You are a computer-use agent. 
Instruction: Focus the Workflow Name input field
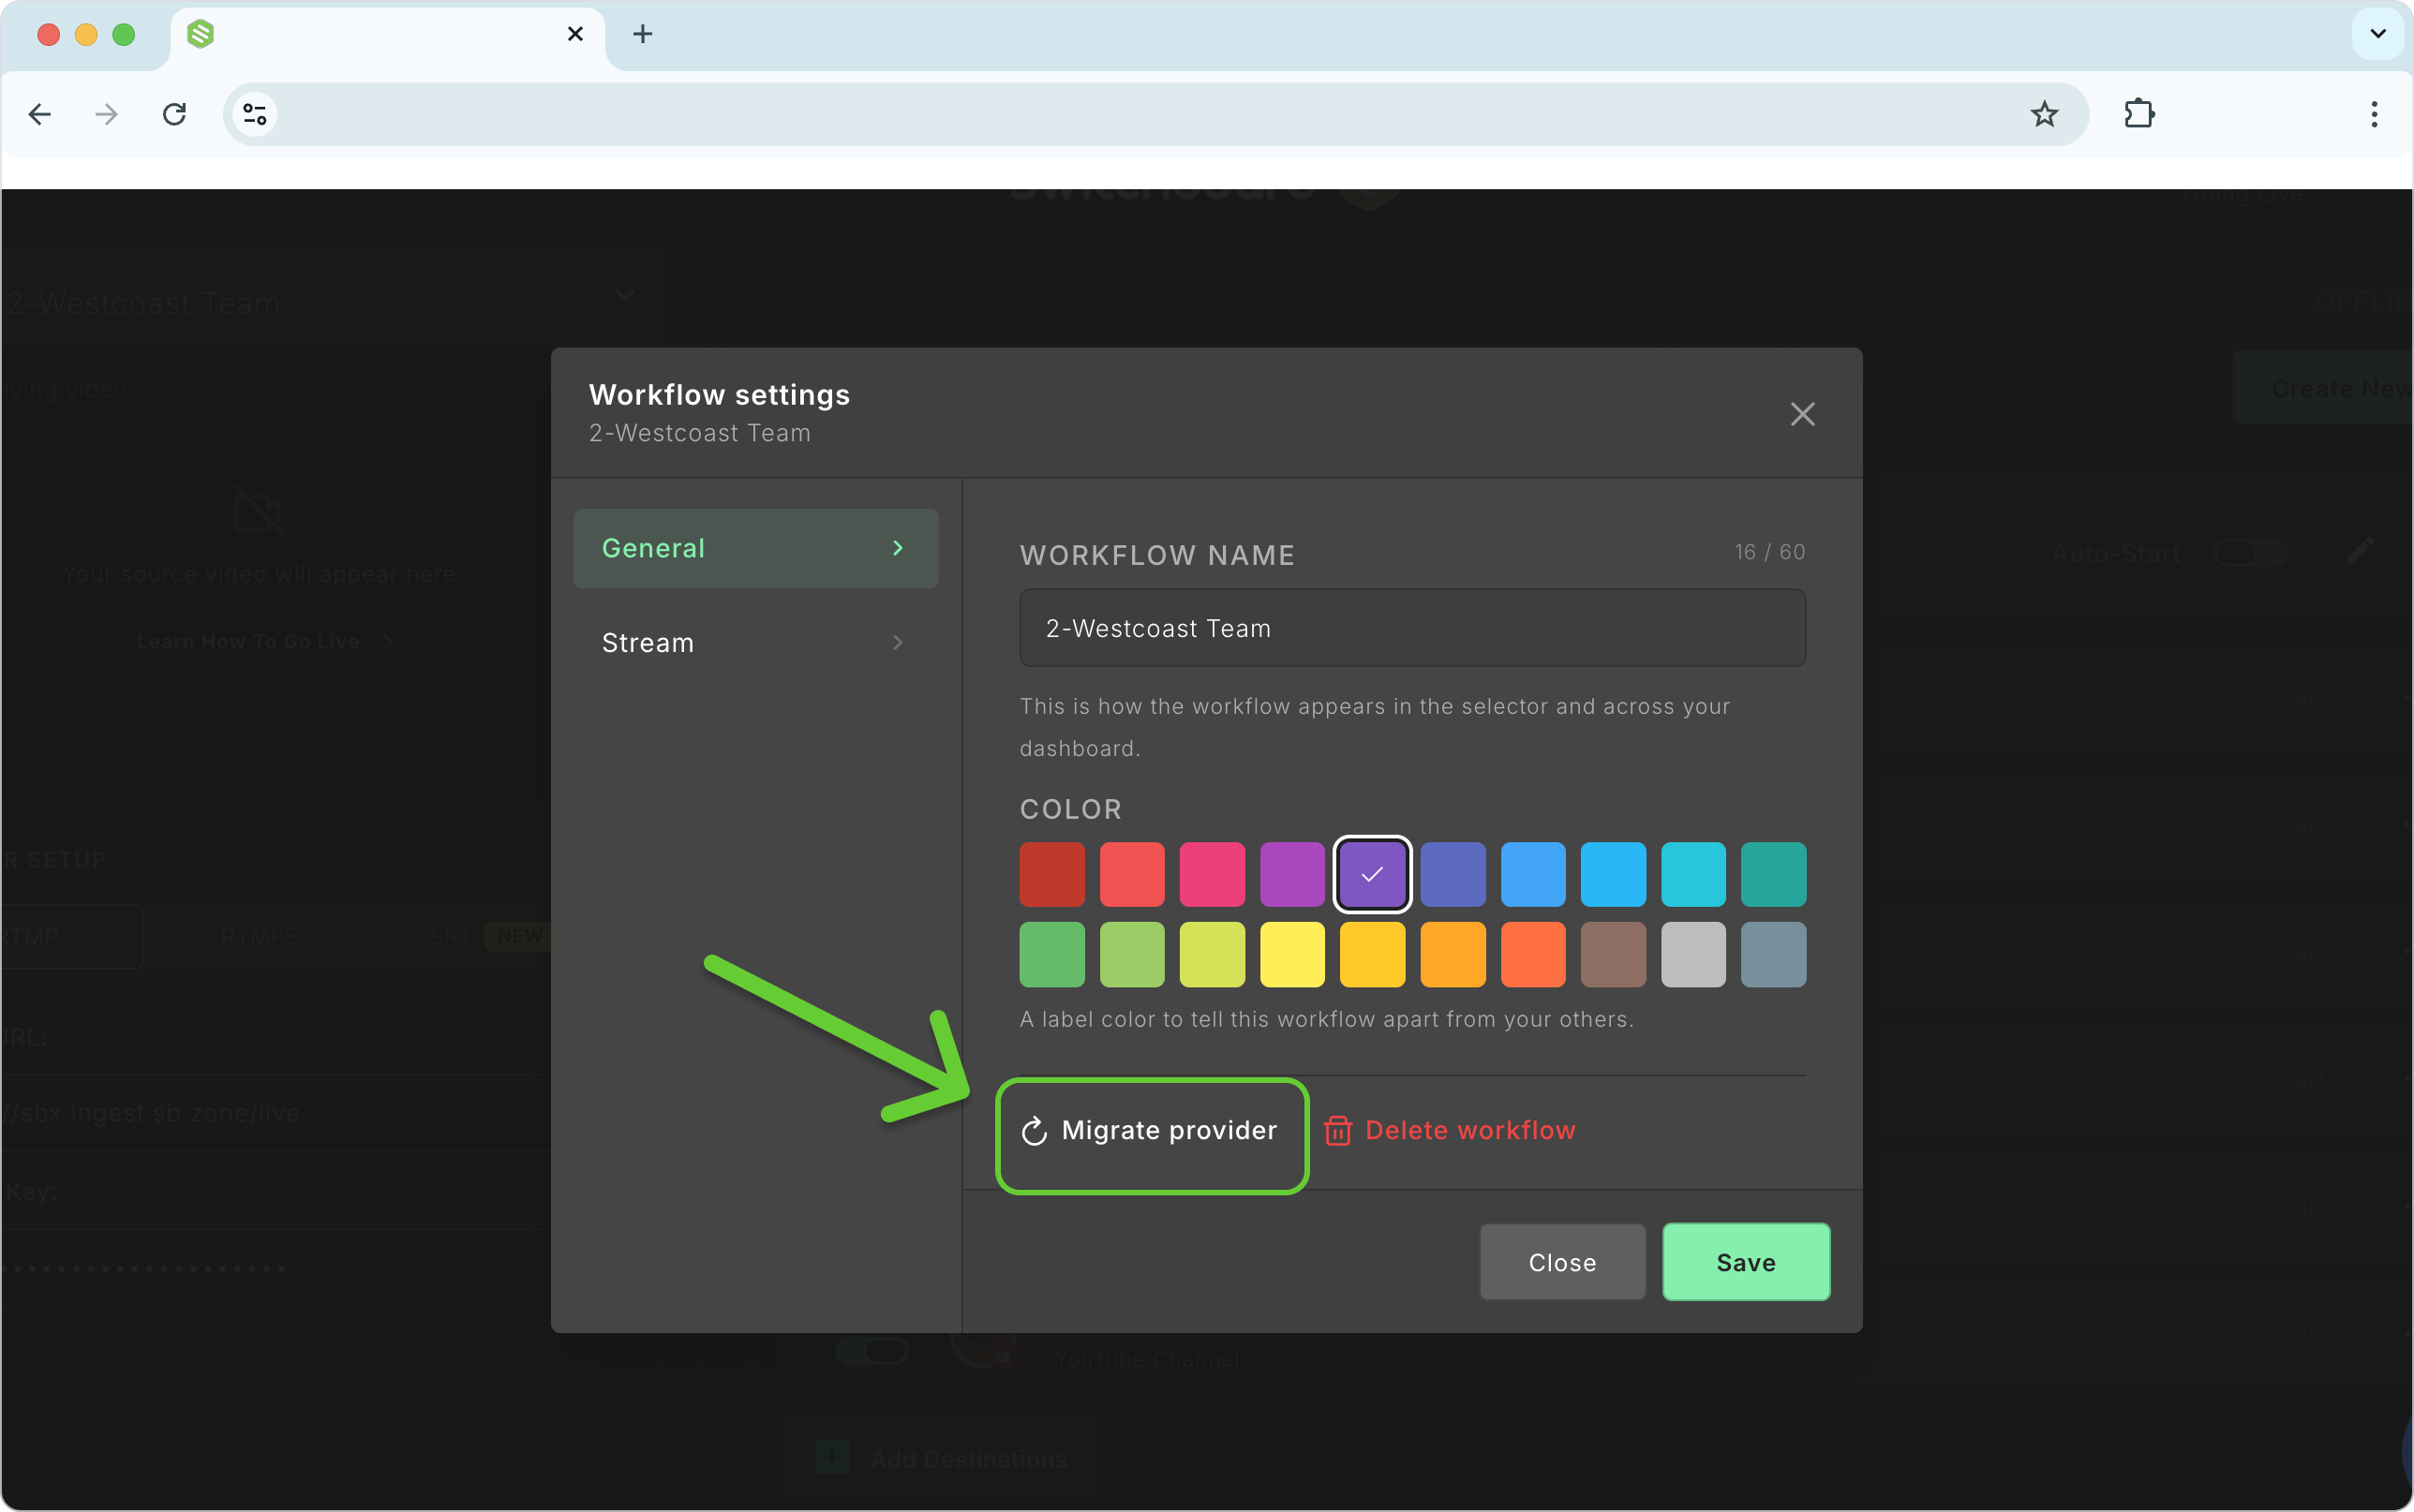(1412, 628)
